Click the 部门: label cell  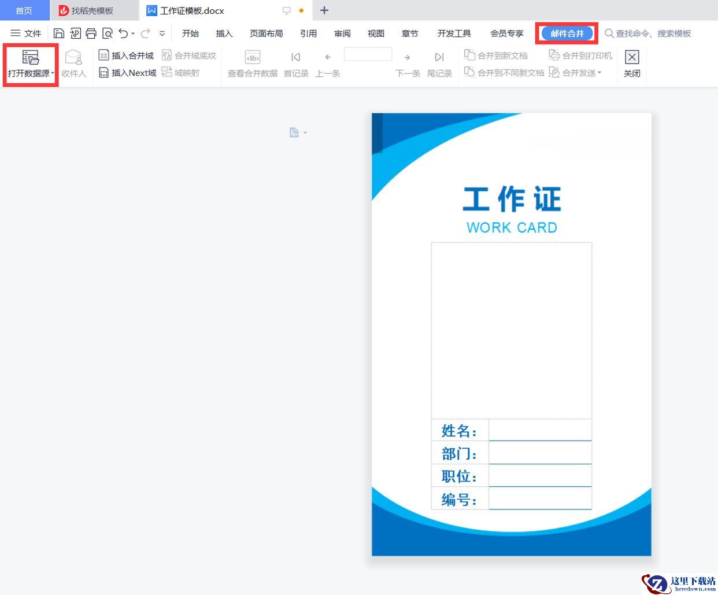coord(460,453)
